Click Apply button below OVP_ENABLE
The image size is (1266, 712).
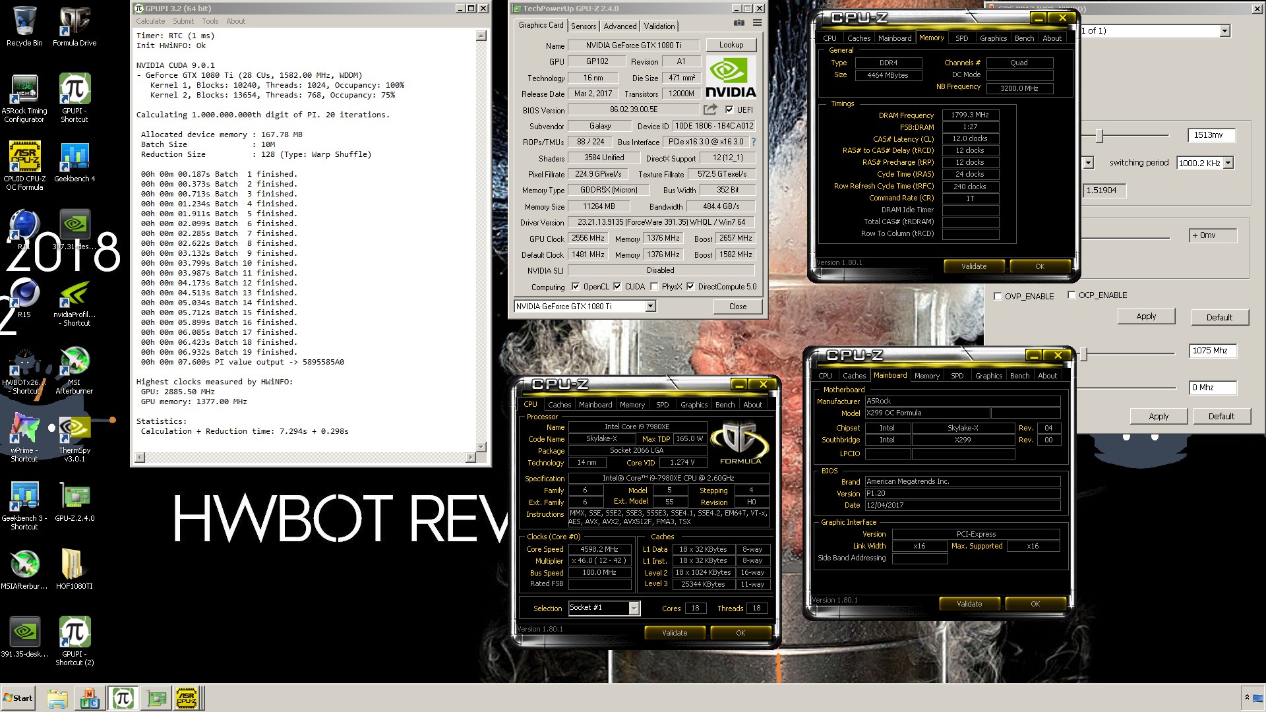pyautogui.click(x=1146, y=316)
